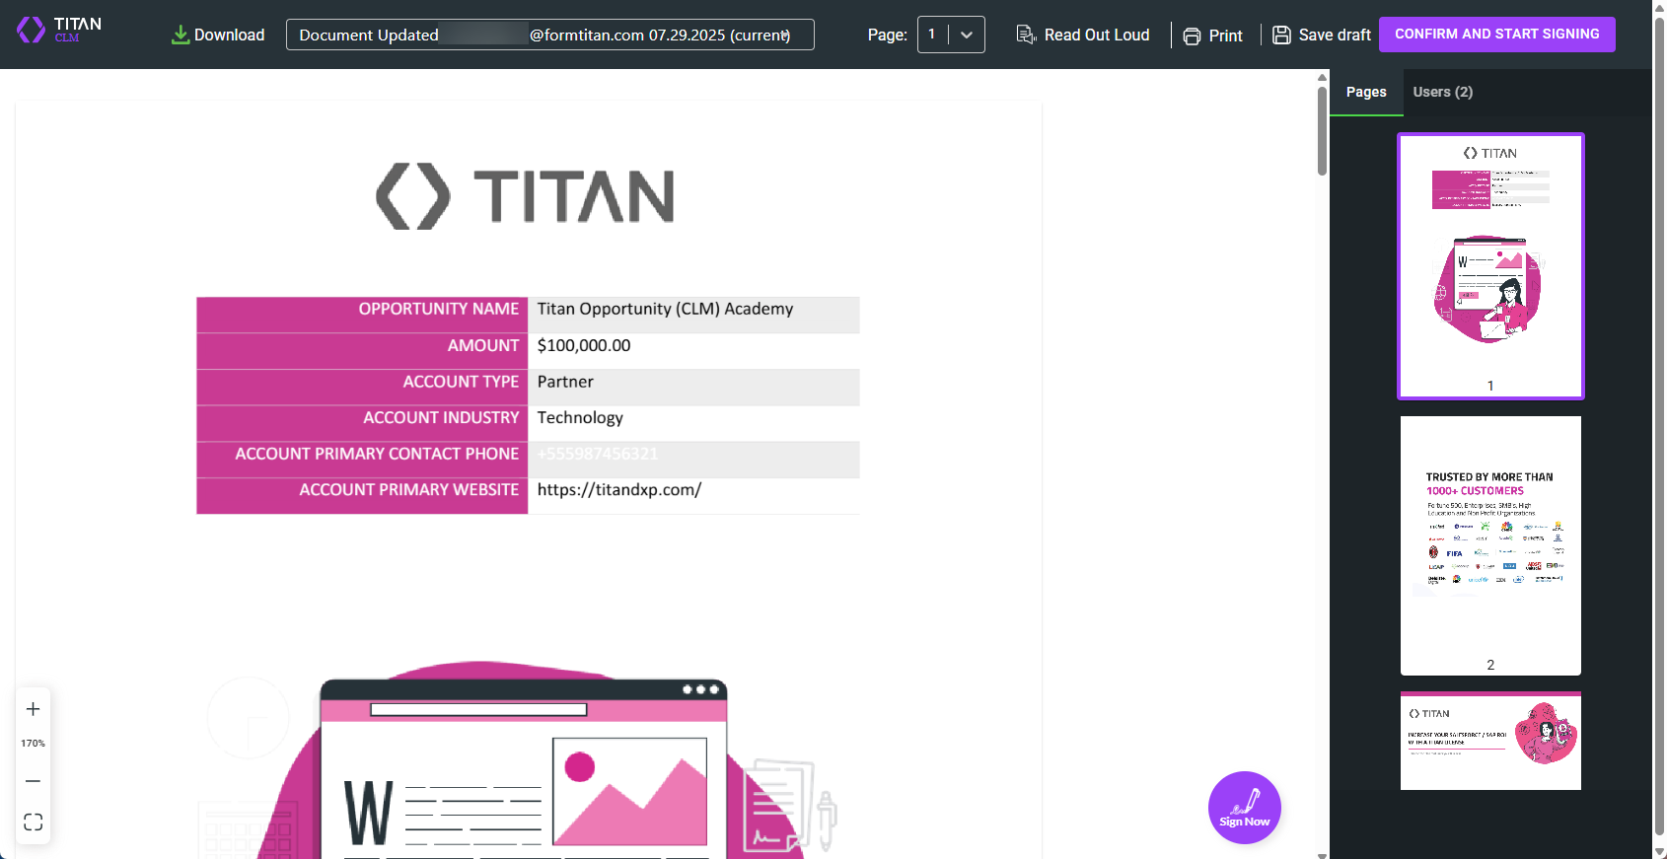Zoom in with the plus icon

click(x=33, y=709)
